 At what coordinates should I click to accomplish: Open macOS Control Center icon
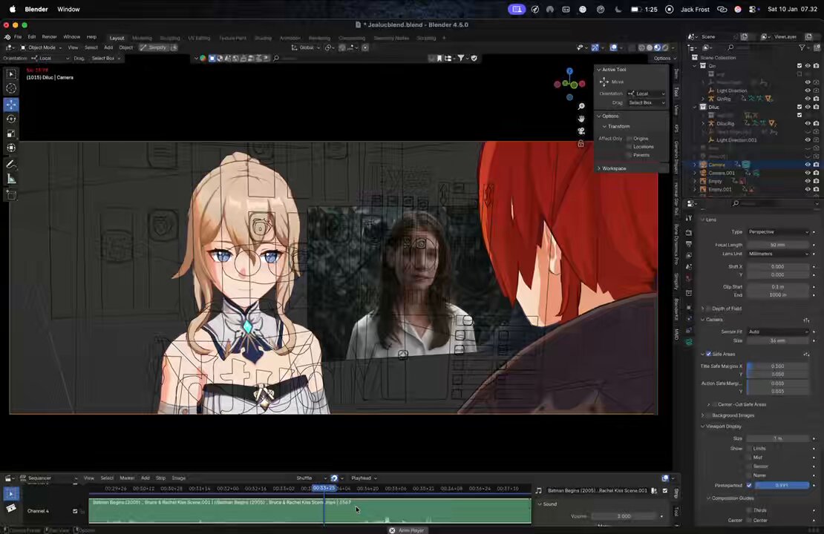[753, 9]
